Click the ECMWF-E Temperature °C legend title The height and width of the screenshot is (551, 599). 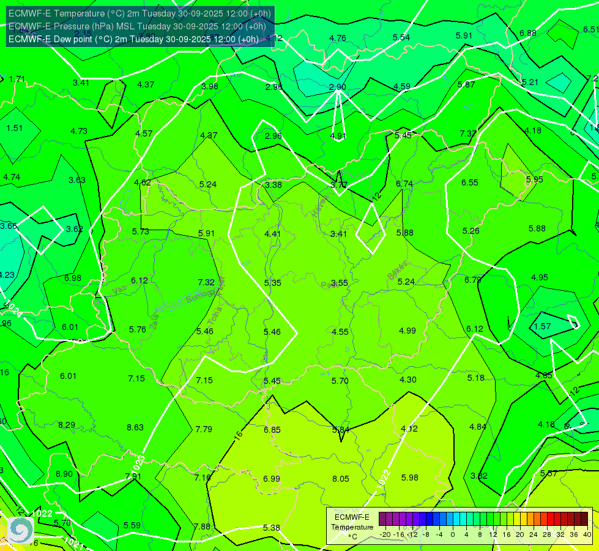point(352,527)
